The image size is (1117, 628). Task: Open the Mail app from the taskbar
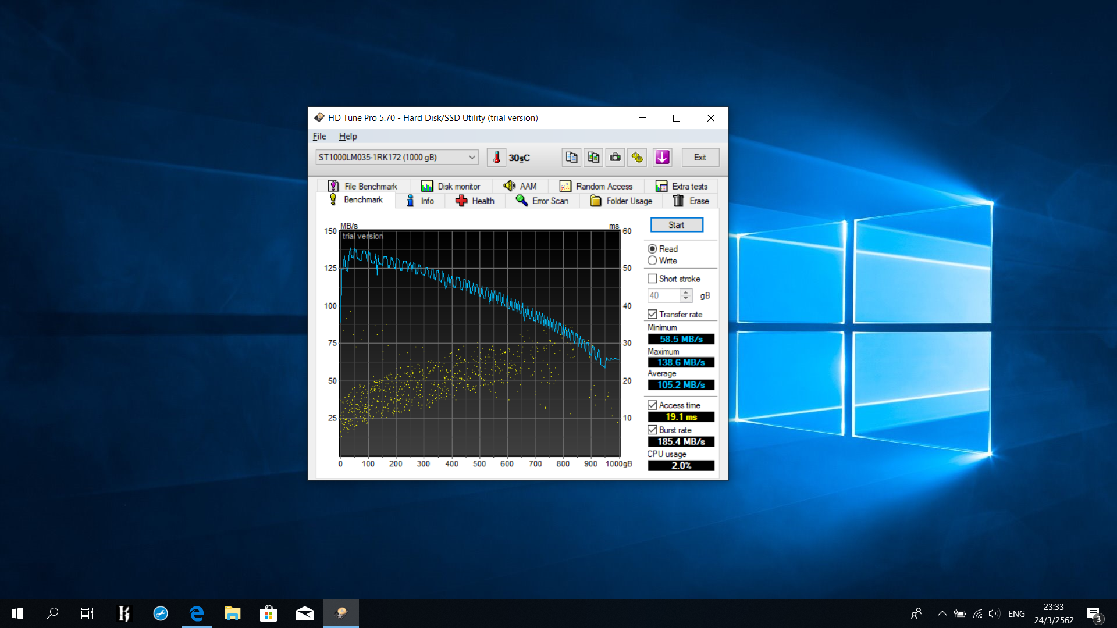click(304, 613)
